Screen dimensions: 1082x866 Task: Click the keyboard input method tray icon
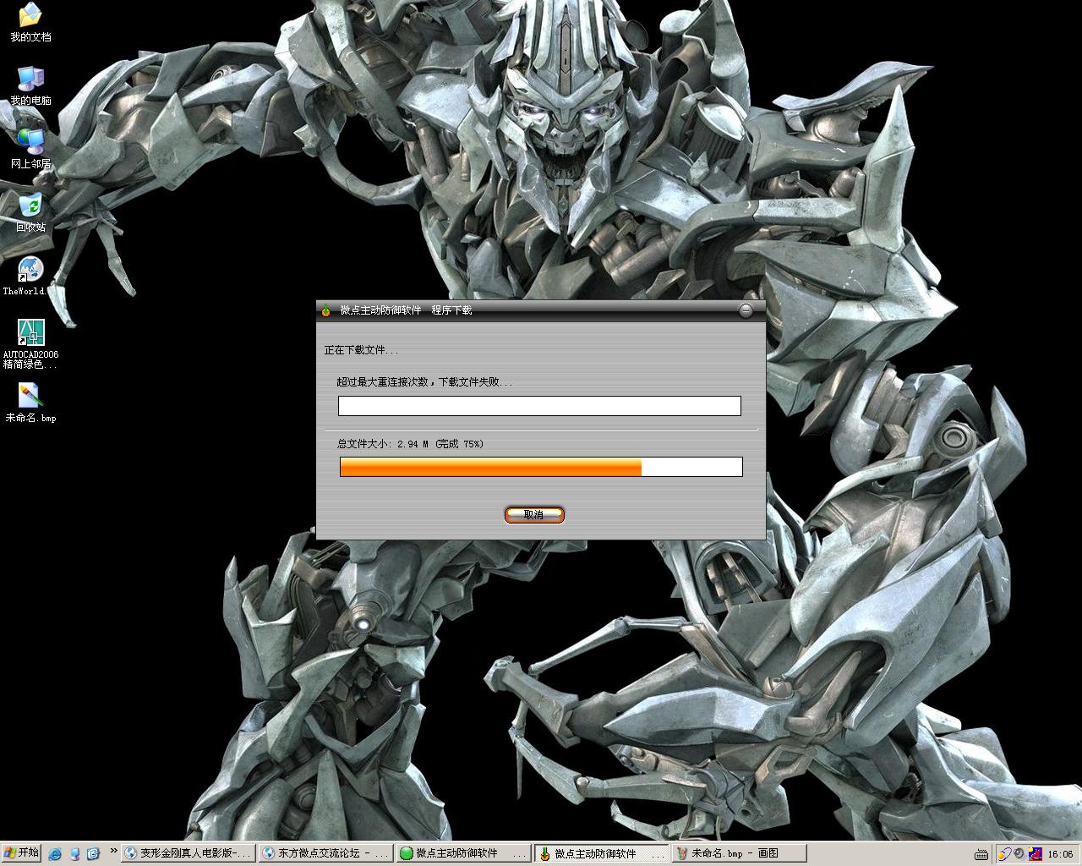point(981,854)
